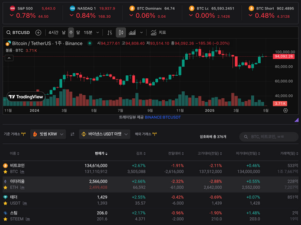Click the 스팀 coin logo
The image size is (301, 225).
pyautogui.click(x=5, y=213)
